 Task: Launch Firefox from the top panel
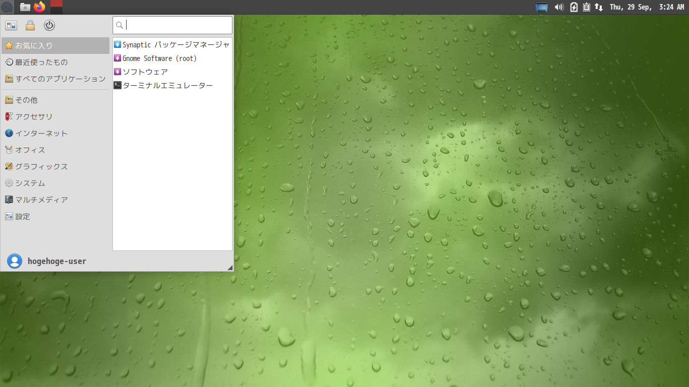(x=39, y=7)
